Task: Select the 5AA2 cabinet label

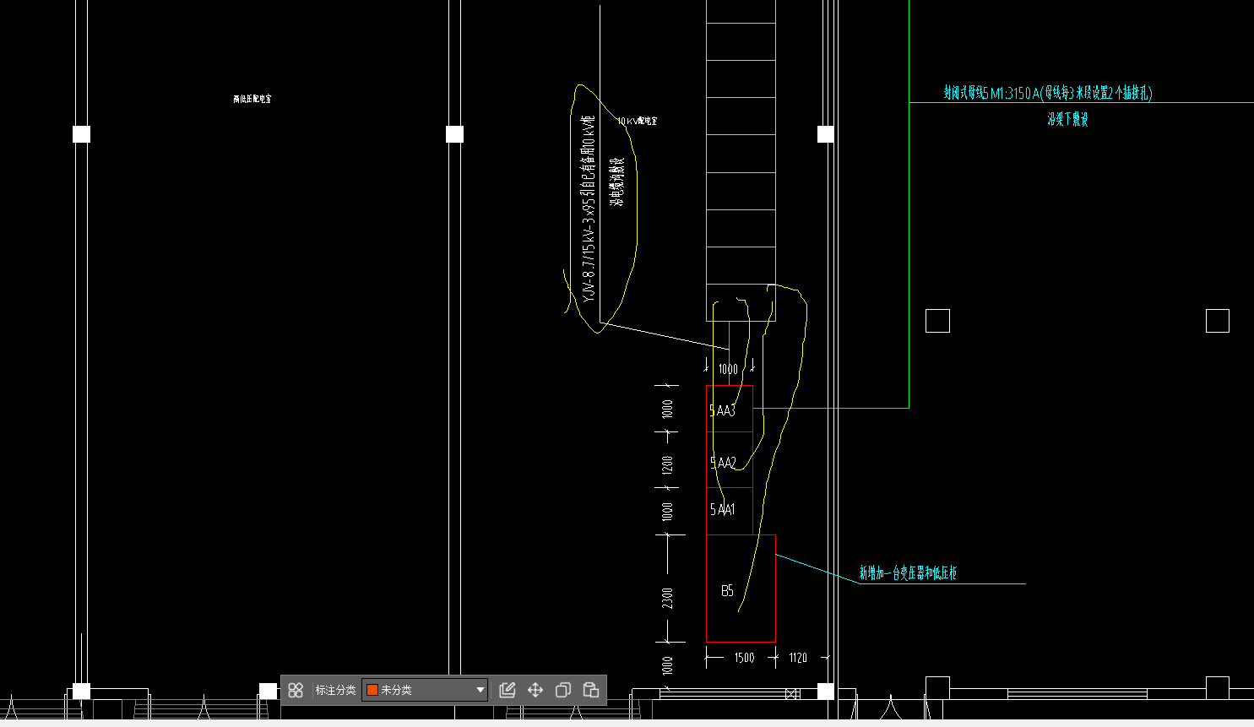Action: (x=723, y=463)
